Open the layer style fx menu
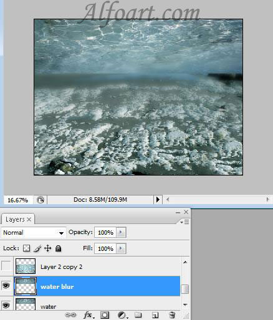Viewport: 273px width, 320px height. (x=89, y=315)
